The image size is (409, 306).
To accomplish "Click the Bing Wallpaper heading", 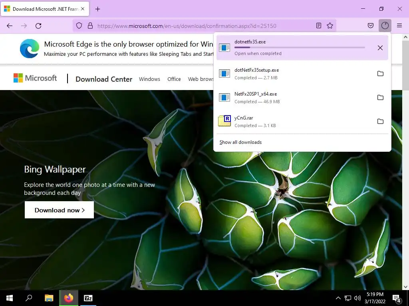I will (55, 169).
